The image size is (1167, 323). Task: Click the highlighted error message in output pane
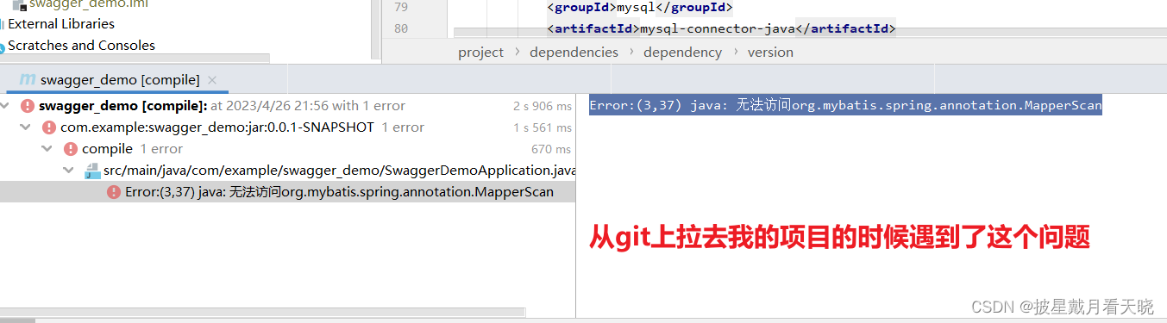pyautogui.click(x=845, y=106)
